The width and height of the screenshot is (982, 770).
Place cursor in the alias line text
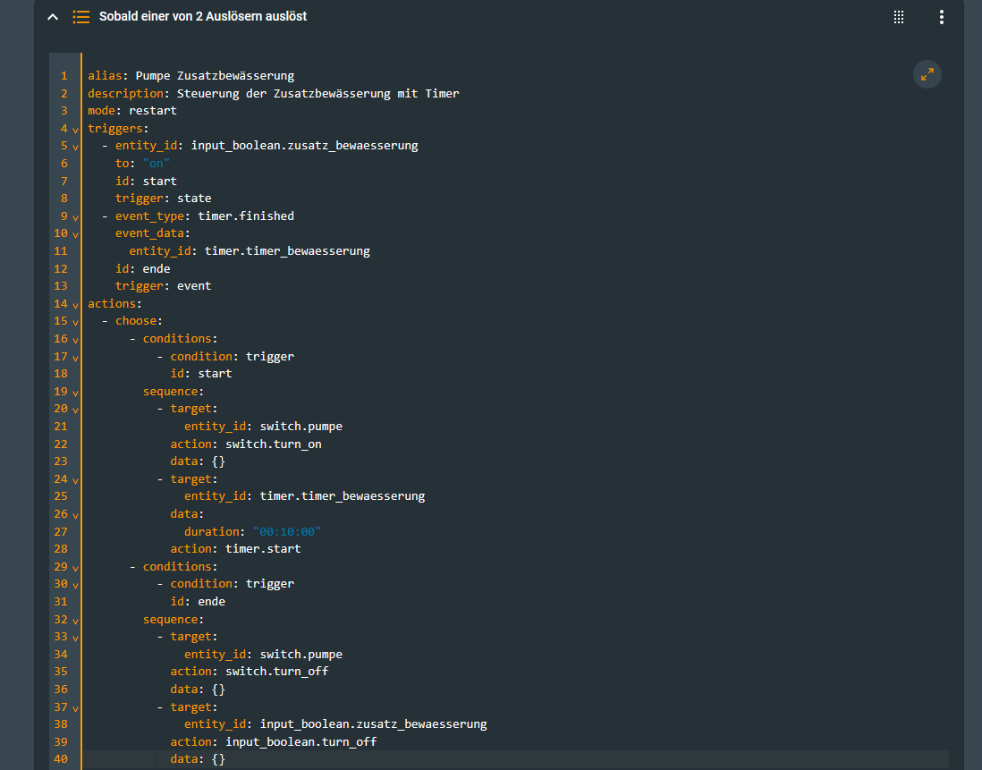click(215, 76)
